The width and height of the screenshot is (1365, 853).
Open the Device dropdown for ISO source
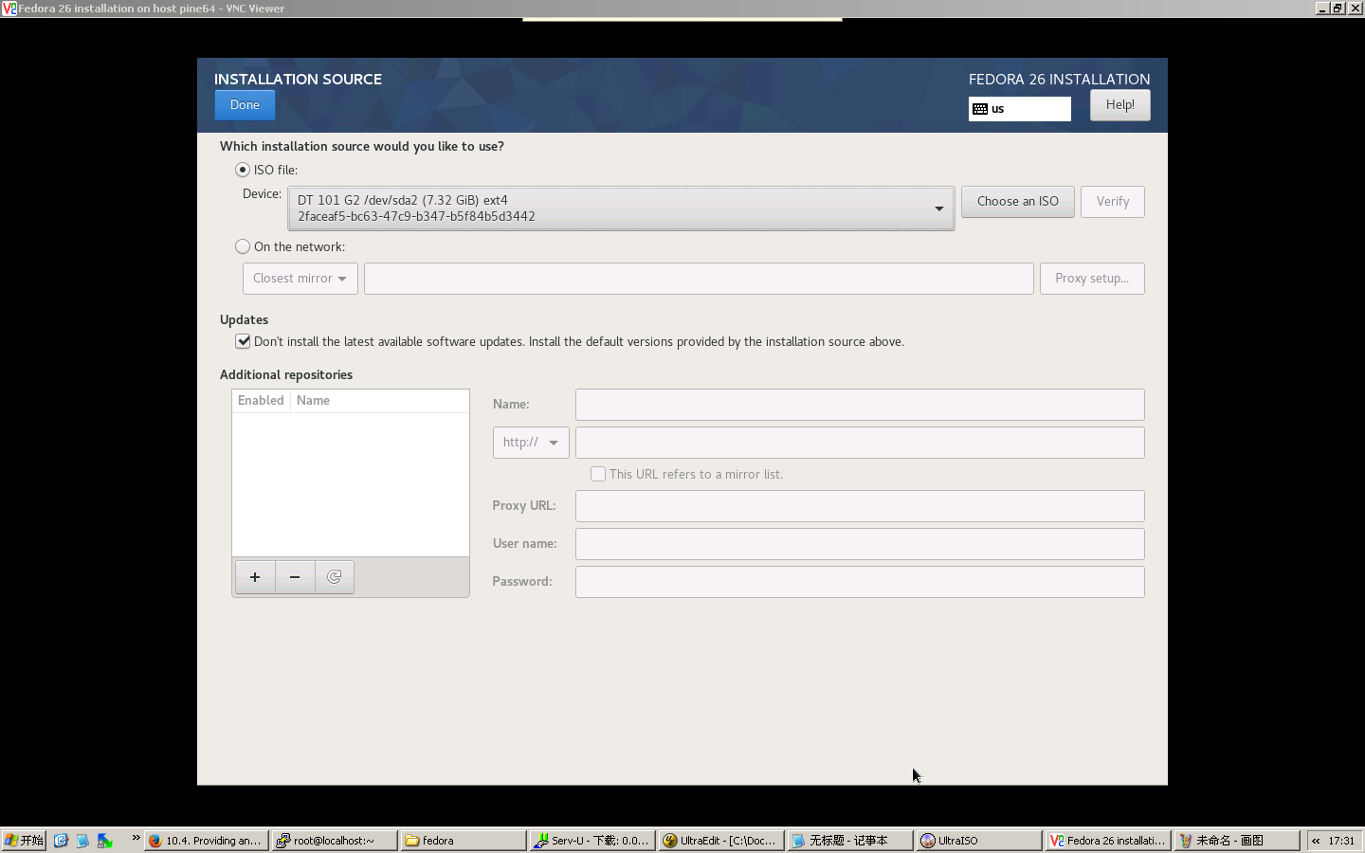pyautogui.click(x=621, y=209)
